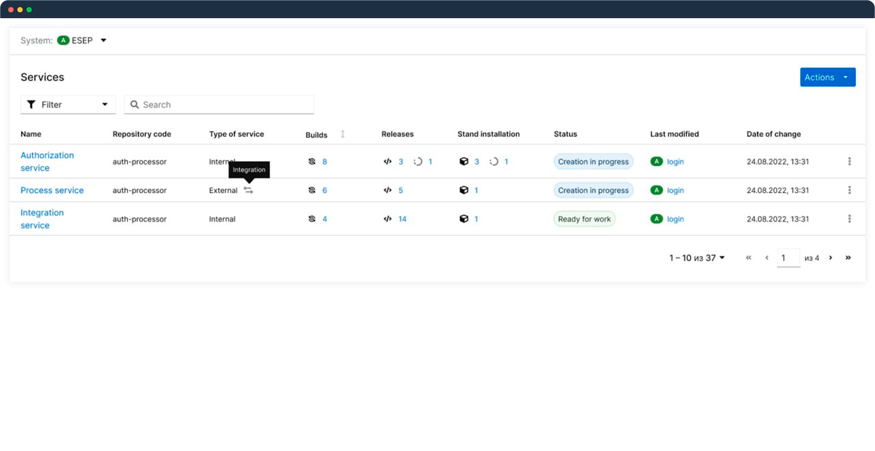Expand the ESEP system selector dropdown
Screen dimensions: 875x451
pyautogui.click(x=103, y=40)
